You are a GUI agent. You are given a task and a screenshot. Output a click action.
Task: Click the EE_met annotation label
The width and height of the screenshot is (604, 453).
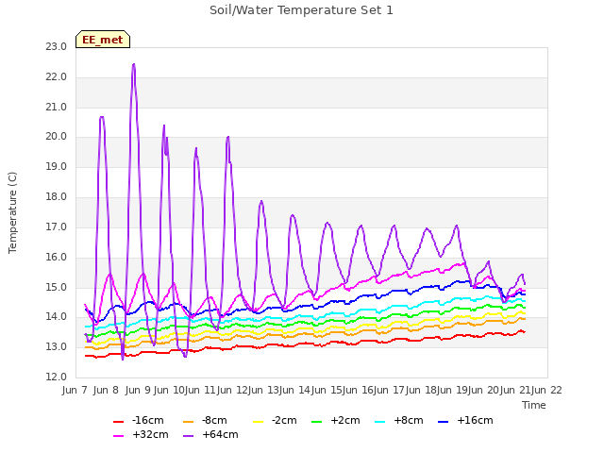coord(103,40)
